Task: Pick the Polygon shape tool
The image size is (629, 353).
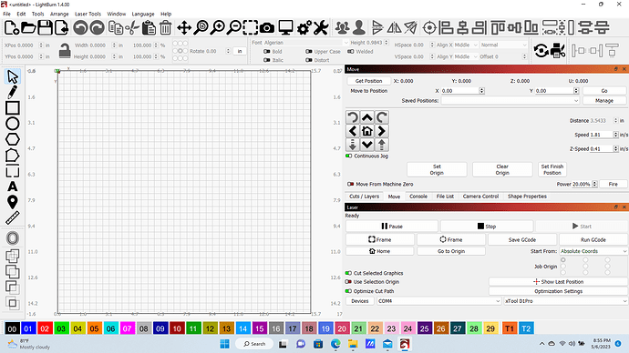Action: pos(13,139)
